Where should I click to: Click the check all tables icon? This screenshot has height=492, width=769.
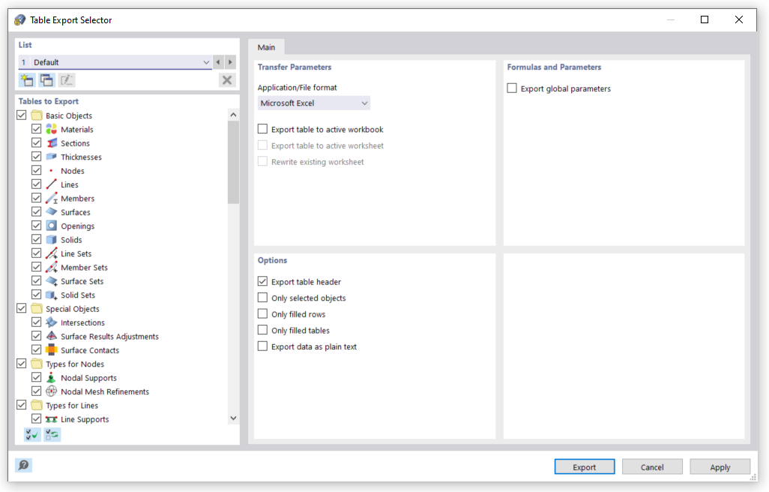click(x=32, y=434)
